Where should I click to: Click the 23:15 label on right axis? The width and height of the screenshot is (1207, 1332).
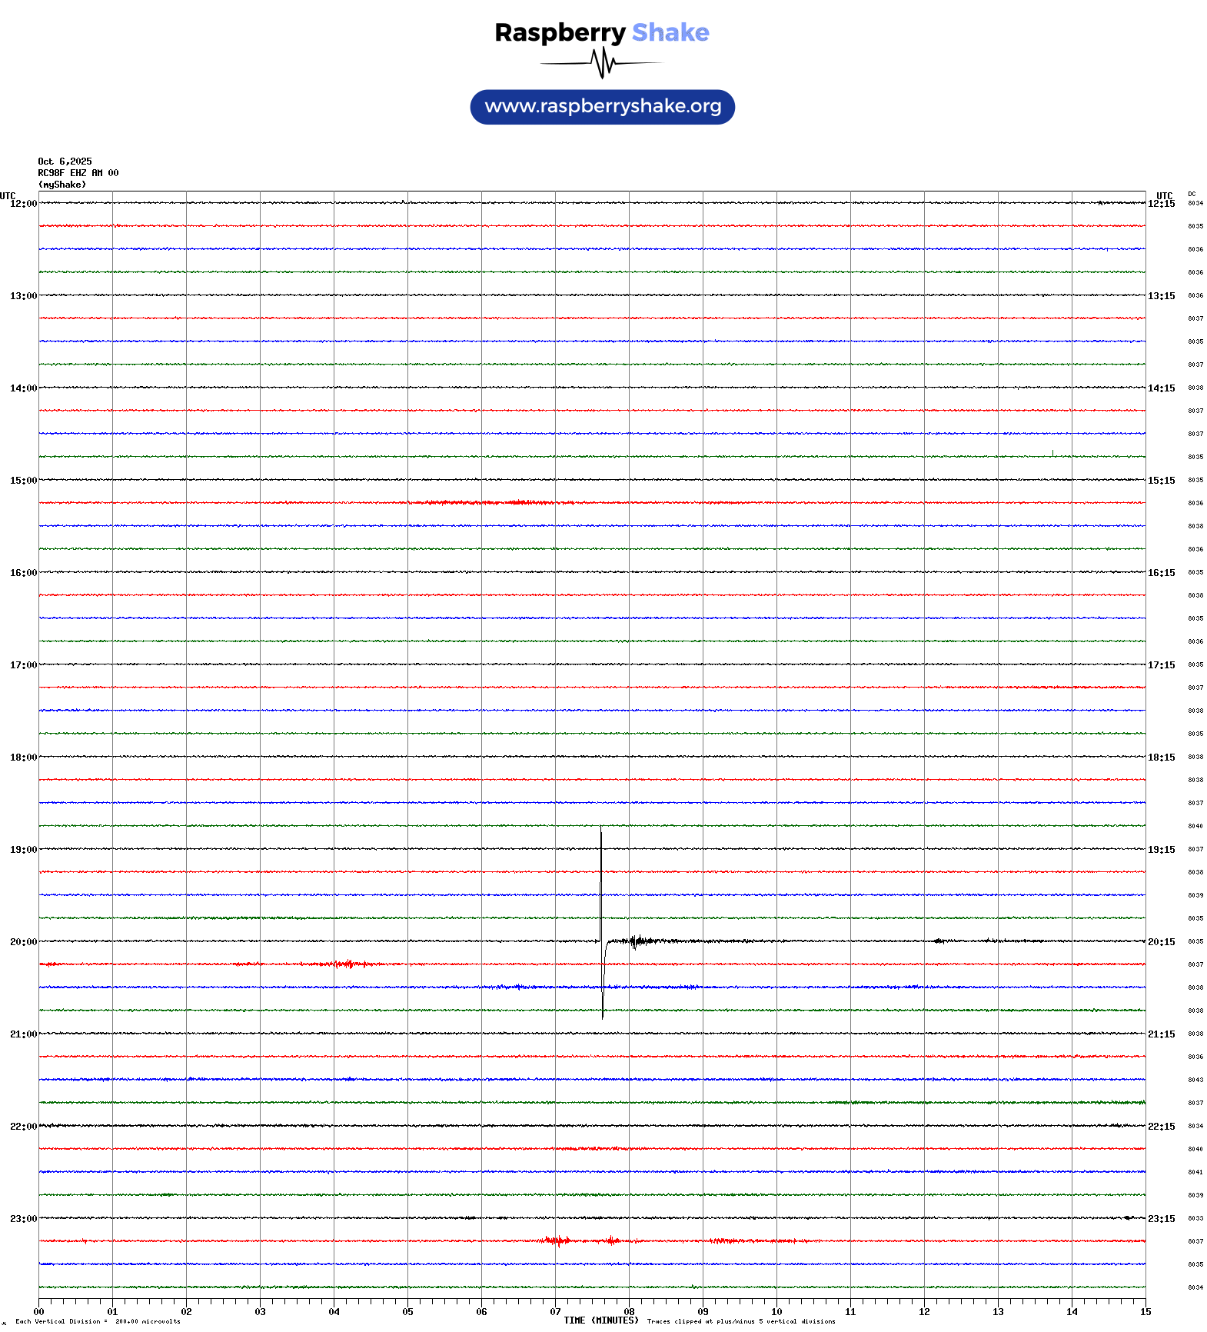click(x=1161, y=1219)
